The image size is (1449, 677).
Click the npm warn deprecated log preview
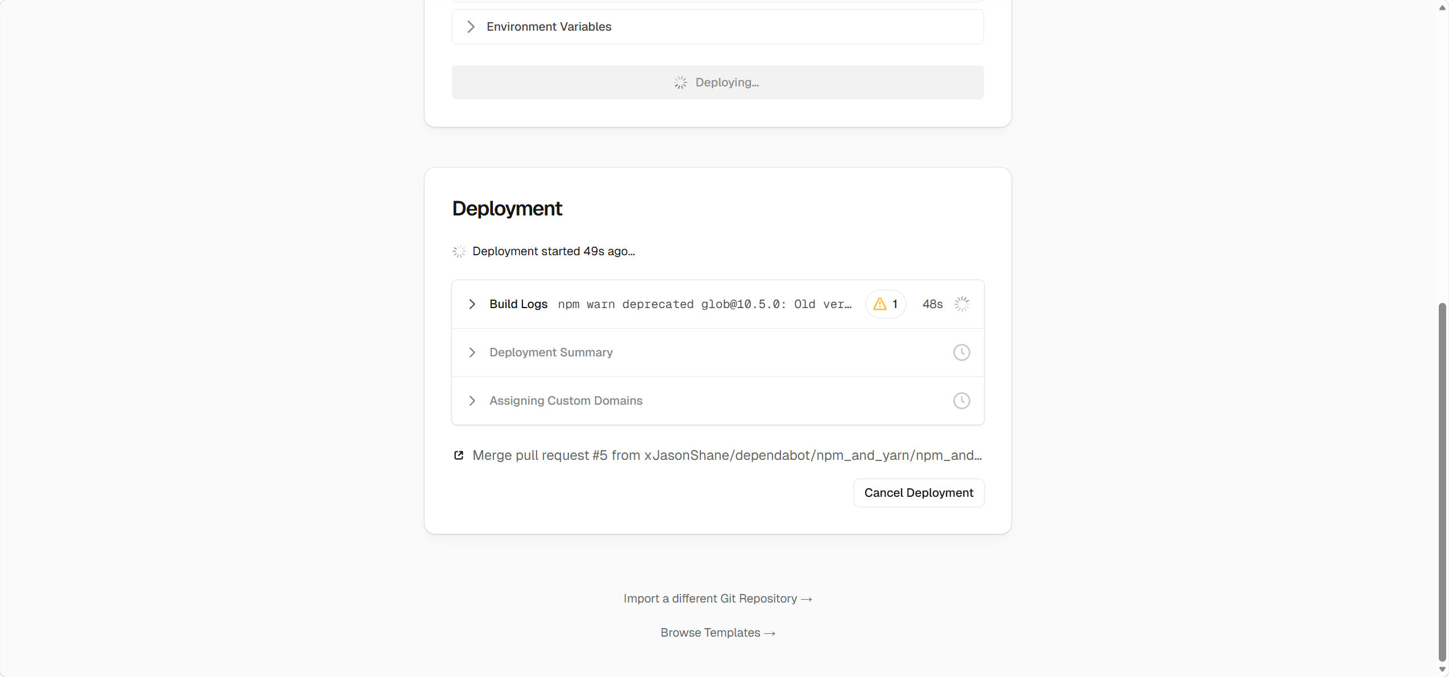coord(704,304)
